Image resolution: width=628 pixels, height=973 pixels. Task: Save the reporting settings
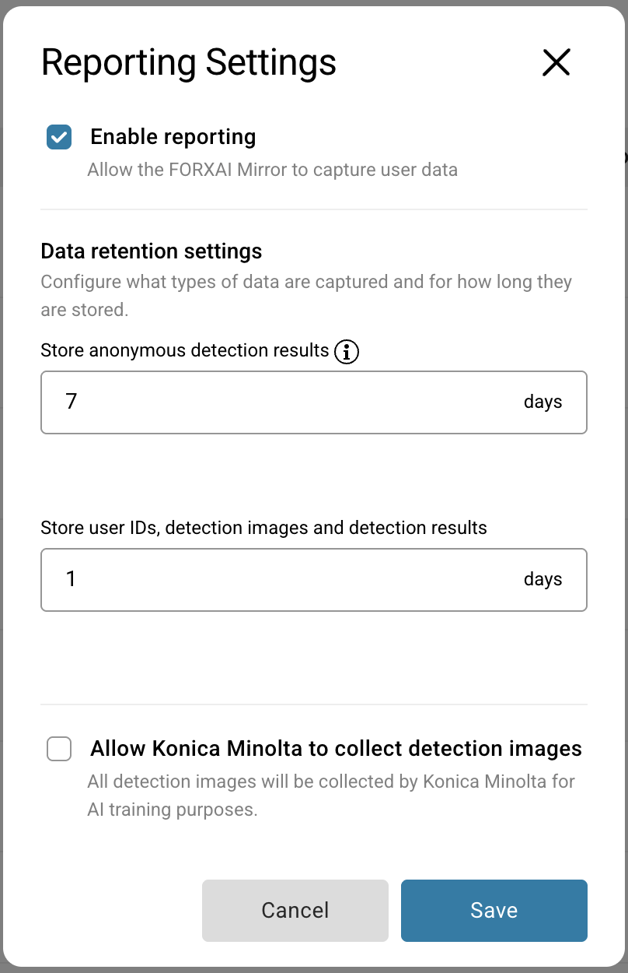coord(494,910)
